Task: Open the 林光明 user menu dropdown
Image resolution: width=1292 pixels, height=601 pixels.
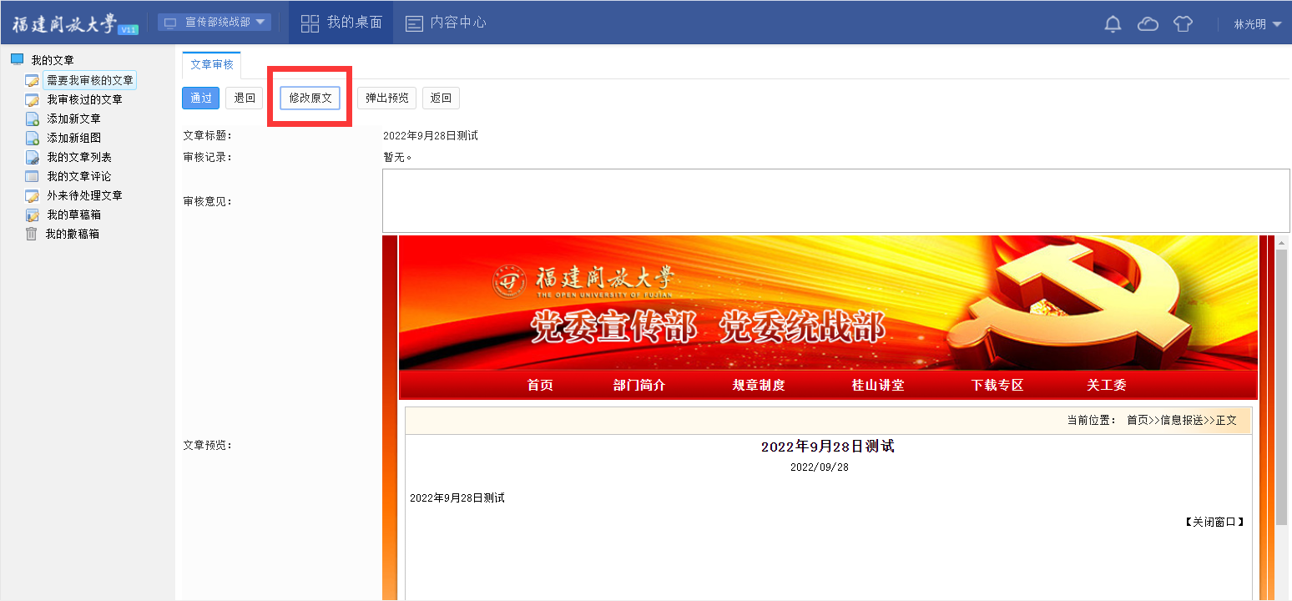Action: pyautogui.click(x=1257, y=24)
